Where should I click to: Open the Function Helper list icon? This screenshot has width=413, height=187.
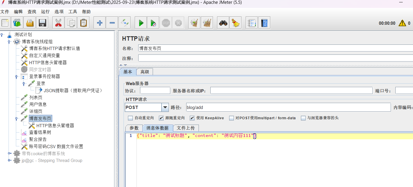252,23
